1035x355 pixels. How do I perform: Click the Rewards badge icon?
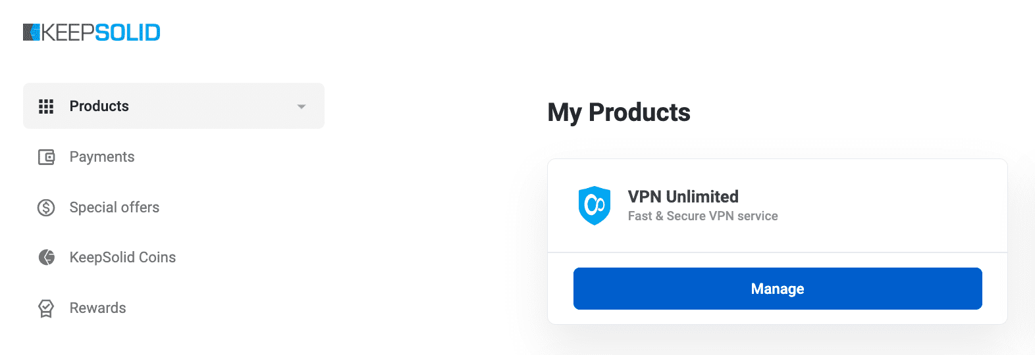coord(46,308)
